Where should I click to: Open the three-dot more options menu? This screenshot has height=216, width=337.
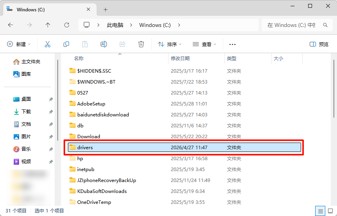coord(232,45)
